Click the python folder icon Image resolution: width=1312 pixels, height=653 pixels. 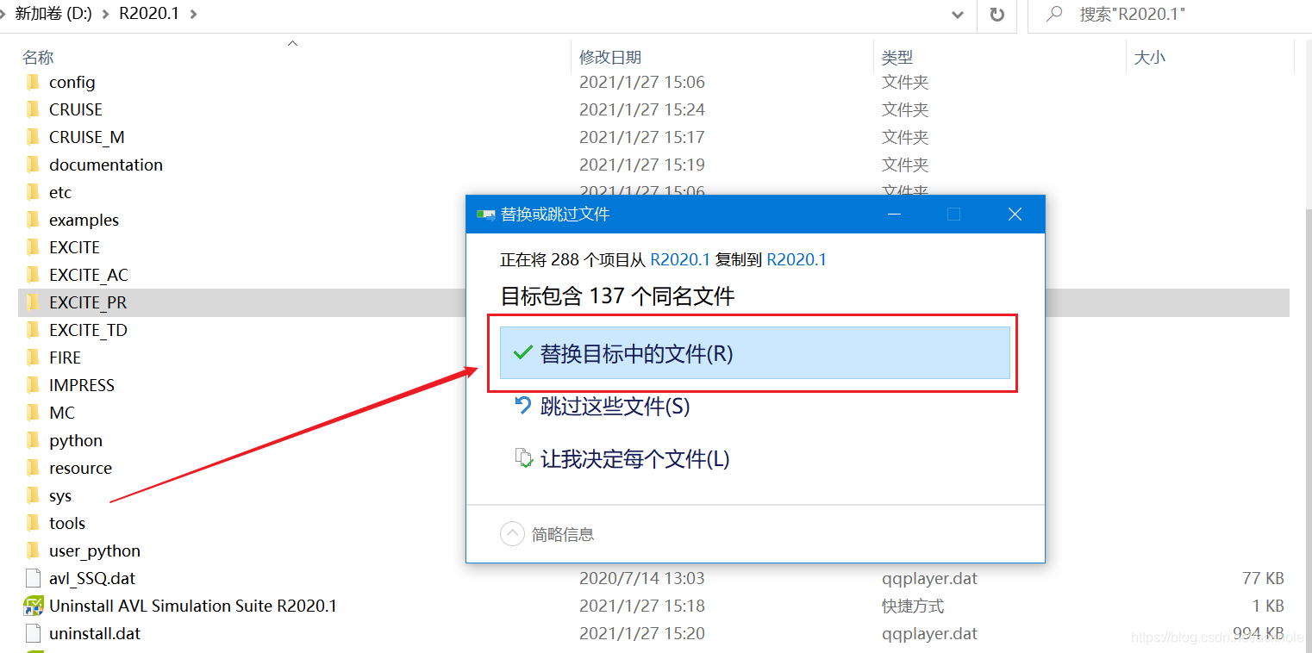click(34, 440)
